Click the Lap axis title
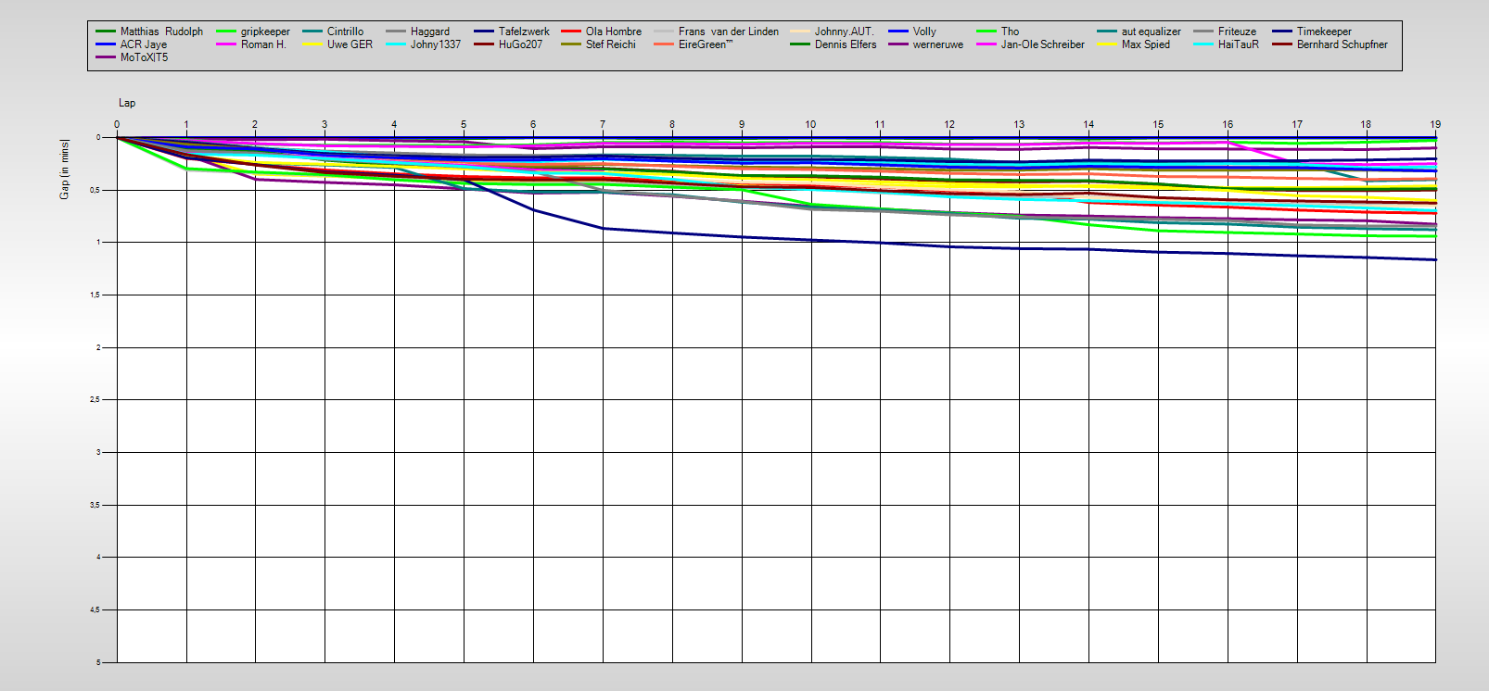Viewport: 1489px width, 691px height. [127, 103]
